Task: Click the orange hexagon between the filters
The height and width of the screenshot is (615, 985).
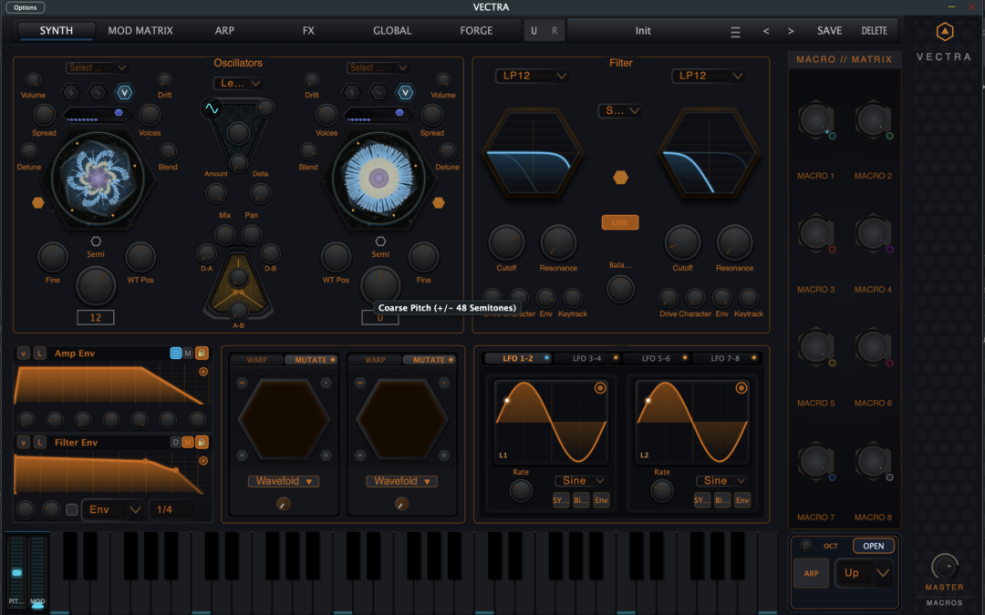Action: tap(620, 178)
